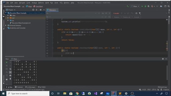This screenshot has width=171, height=96.
Task: Expand External Libraries node
Action: pyautogui.click(x=6, y=25)
